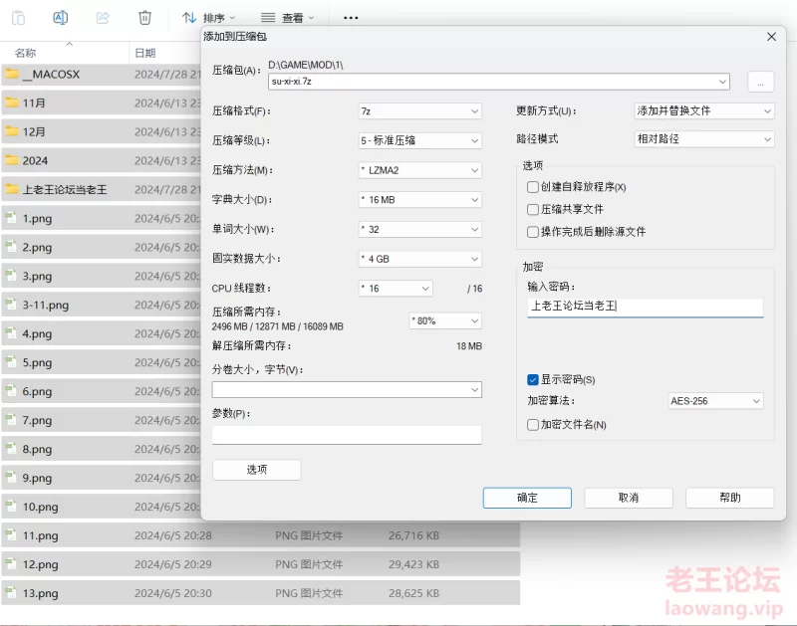The height and width of the screenshot is (626, 797).
Task: Click the rename icon in Explorer toolbar
Action: (60, 18)
